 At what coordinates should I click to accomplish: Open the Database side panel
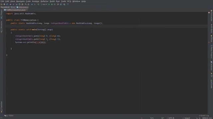(x=212, y=66)
